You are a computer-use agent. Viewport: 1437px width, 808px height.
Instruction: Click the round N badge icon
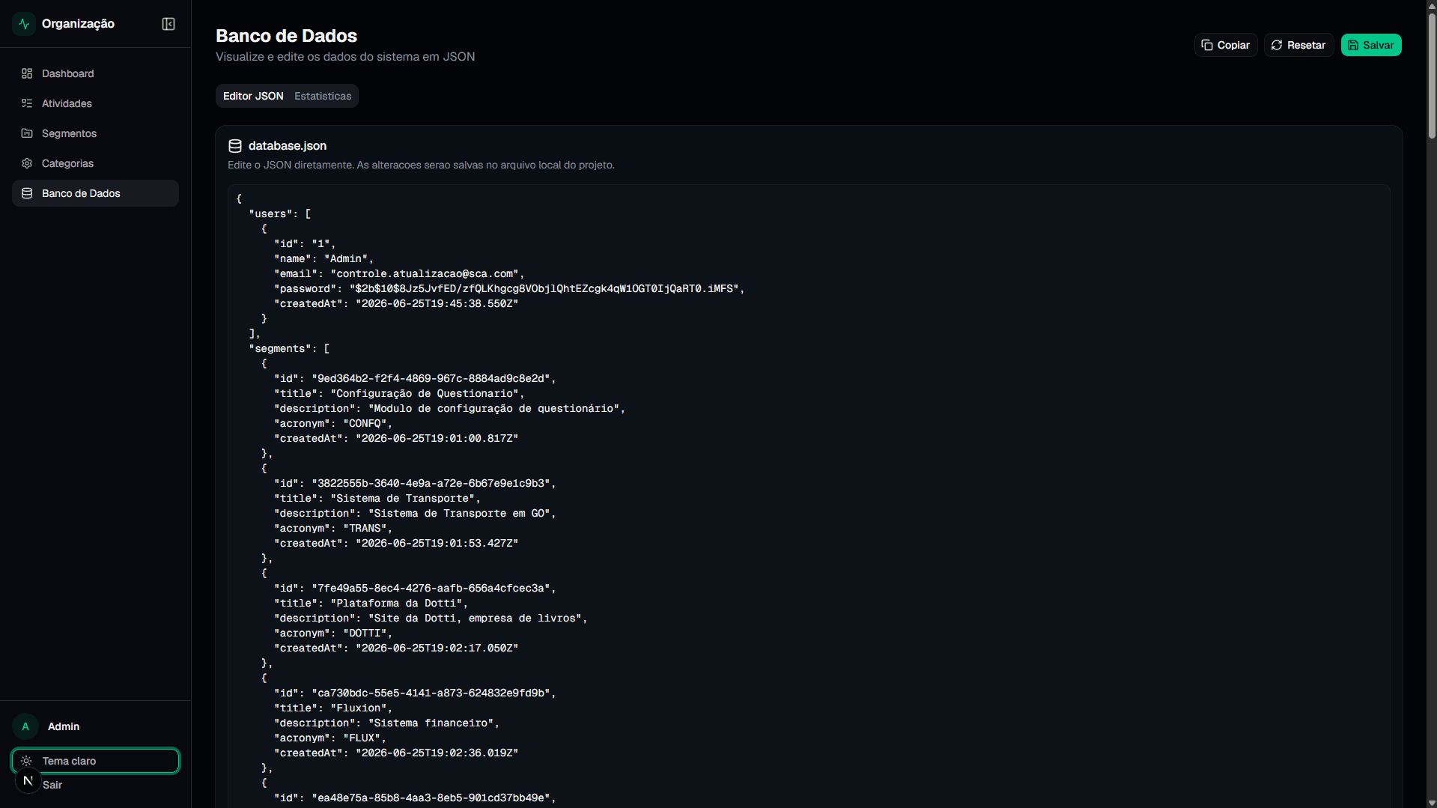click(x=28, y=780)
